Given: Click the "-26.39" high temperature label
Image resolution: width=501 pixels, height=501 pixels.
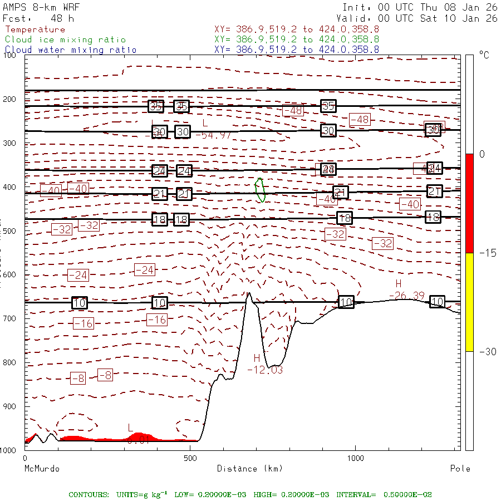Looking at the screenshot, I should 407,296.
